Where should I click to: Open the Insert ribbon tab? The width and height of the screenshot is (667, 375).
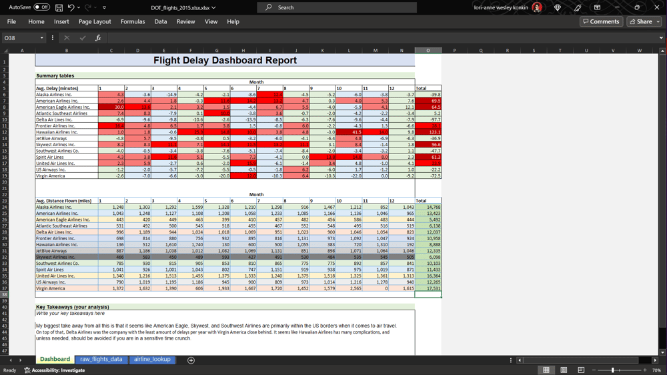(61, 21)
